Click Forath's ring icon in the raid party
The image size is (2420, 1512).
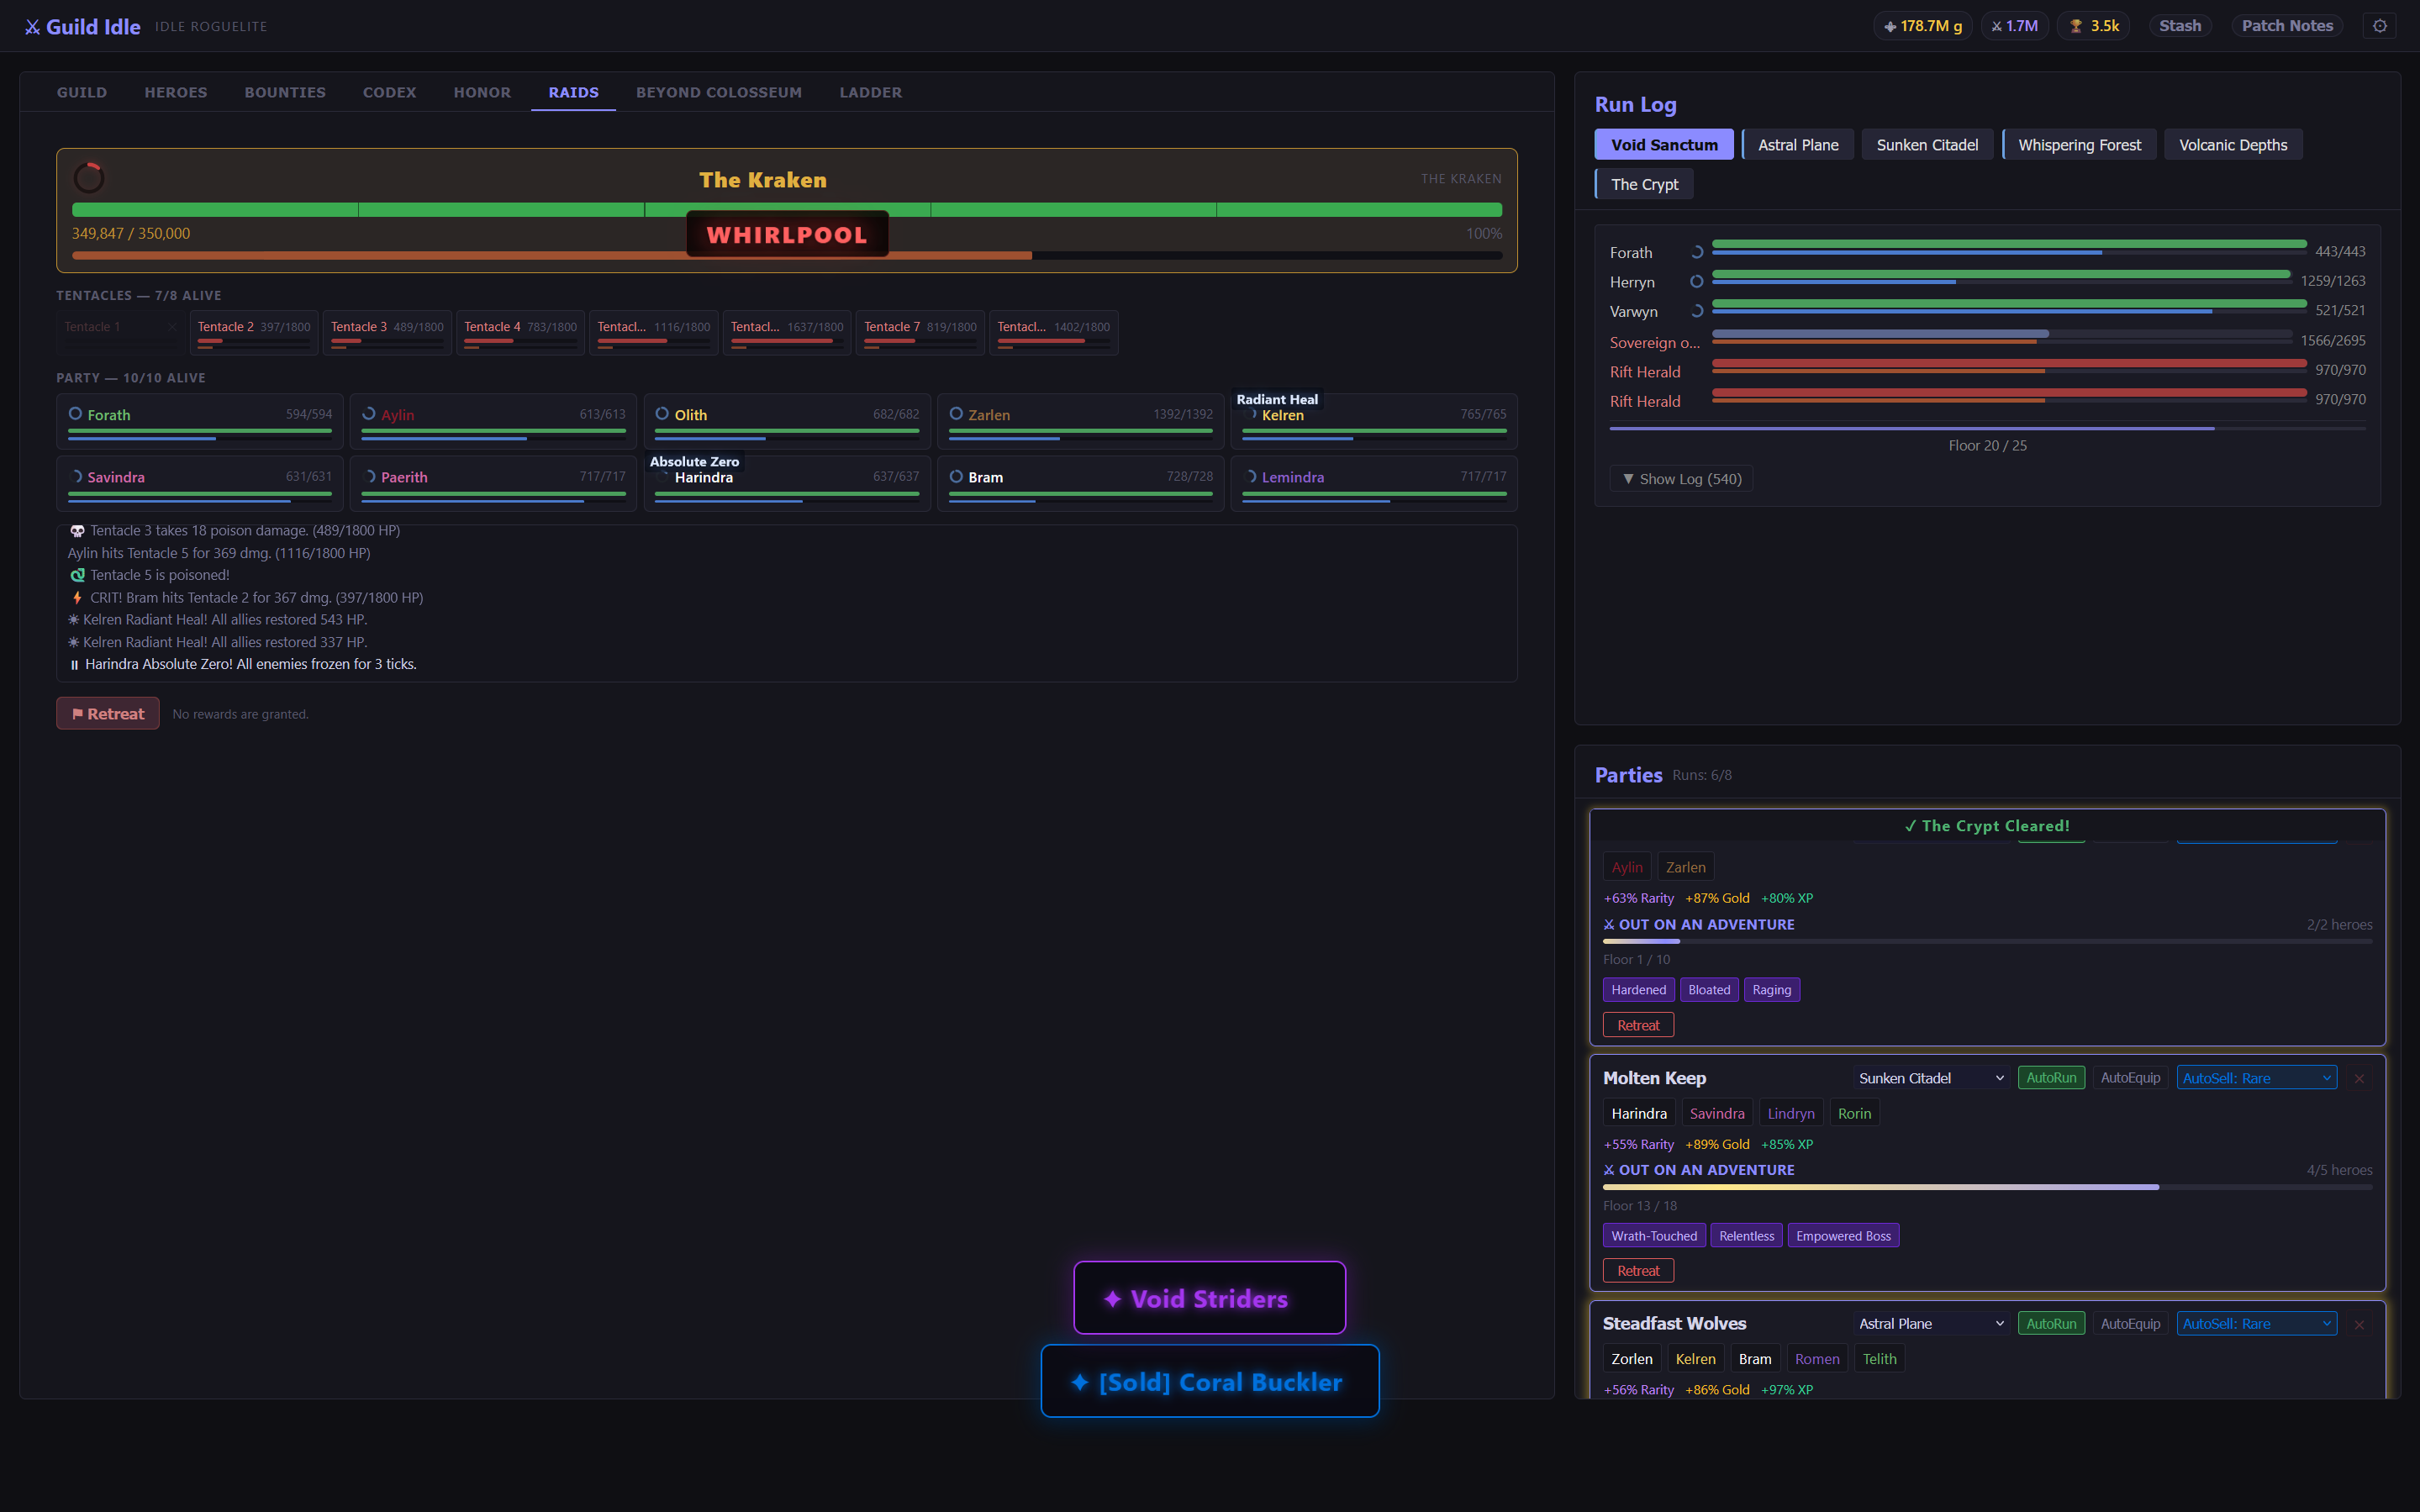[75, 414]
